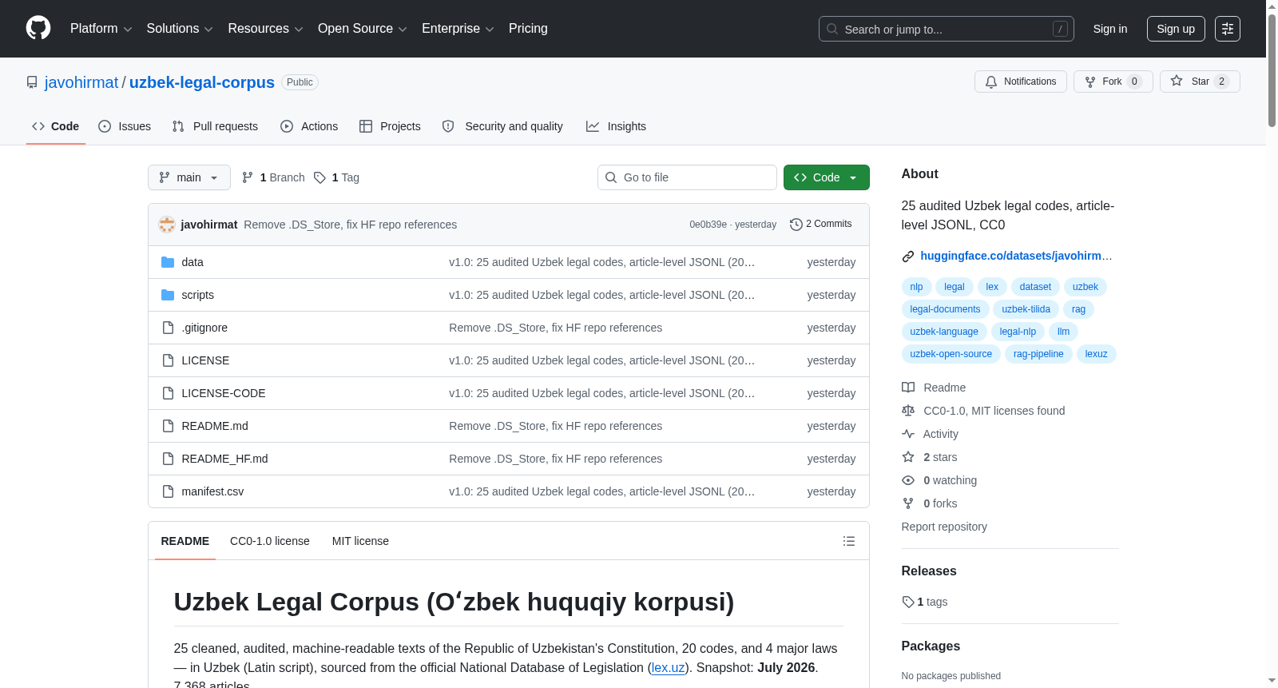Click the LICENSE file icon
This screenshot has width=1278, height=688.
pos(168,360)
